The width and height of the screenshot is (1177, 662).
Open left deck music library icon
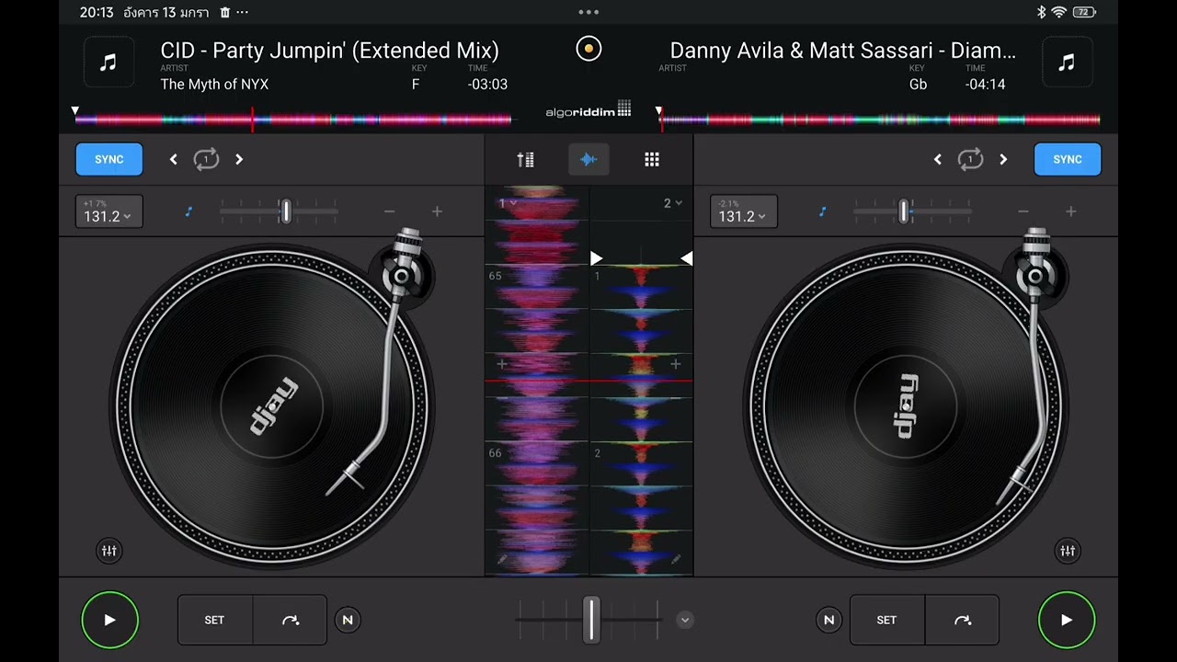[109, 63]
